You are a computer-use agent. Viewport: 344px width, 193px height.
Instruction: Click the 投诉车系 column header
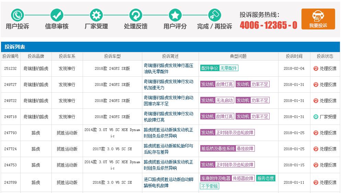[67, 56]
